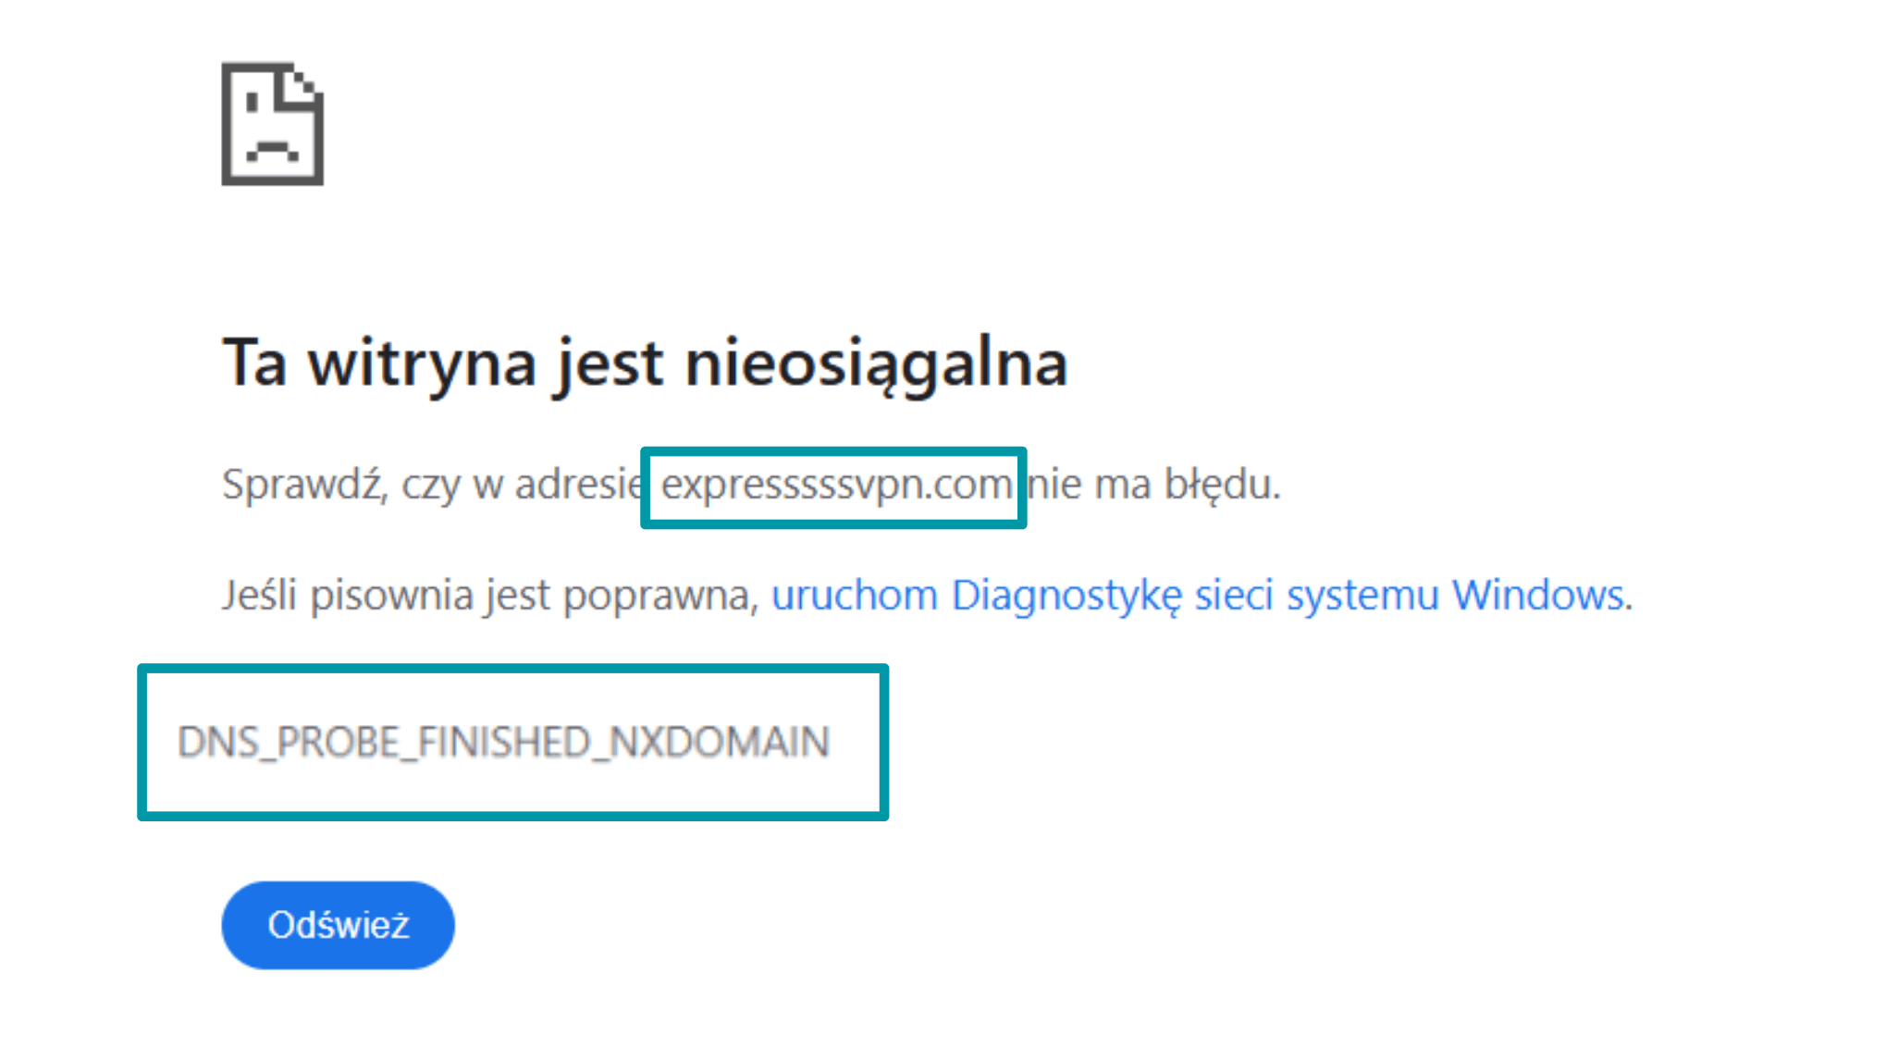Click the highlighted domain expressssvpn.com
The width and height of the screenshot is (1898, 1059).
(x=833, y=485)
